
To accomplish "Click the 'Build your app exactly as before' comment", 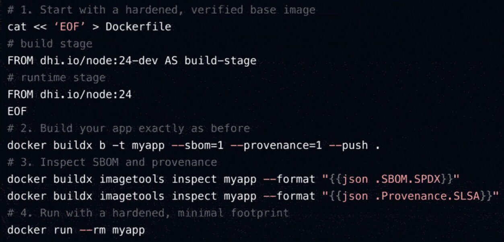I will pos(145,129).
